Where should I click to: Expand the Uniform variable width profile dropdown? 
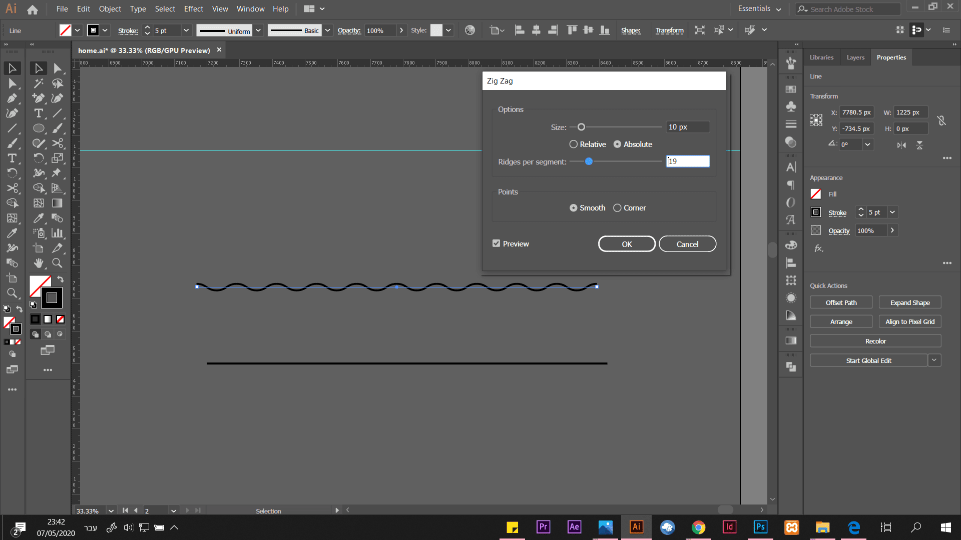258,30
